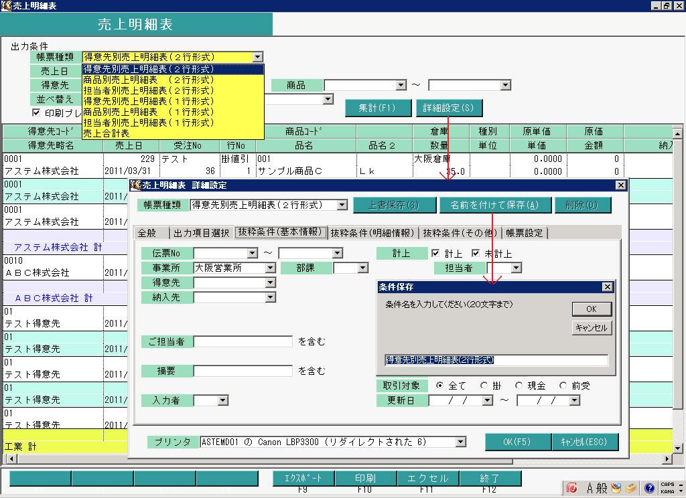Open the 帳票種類 dropdown in 詳細設定 dialog

(342, 205)
